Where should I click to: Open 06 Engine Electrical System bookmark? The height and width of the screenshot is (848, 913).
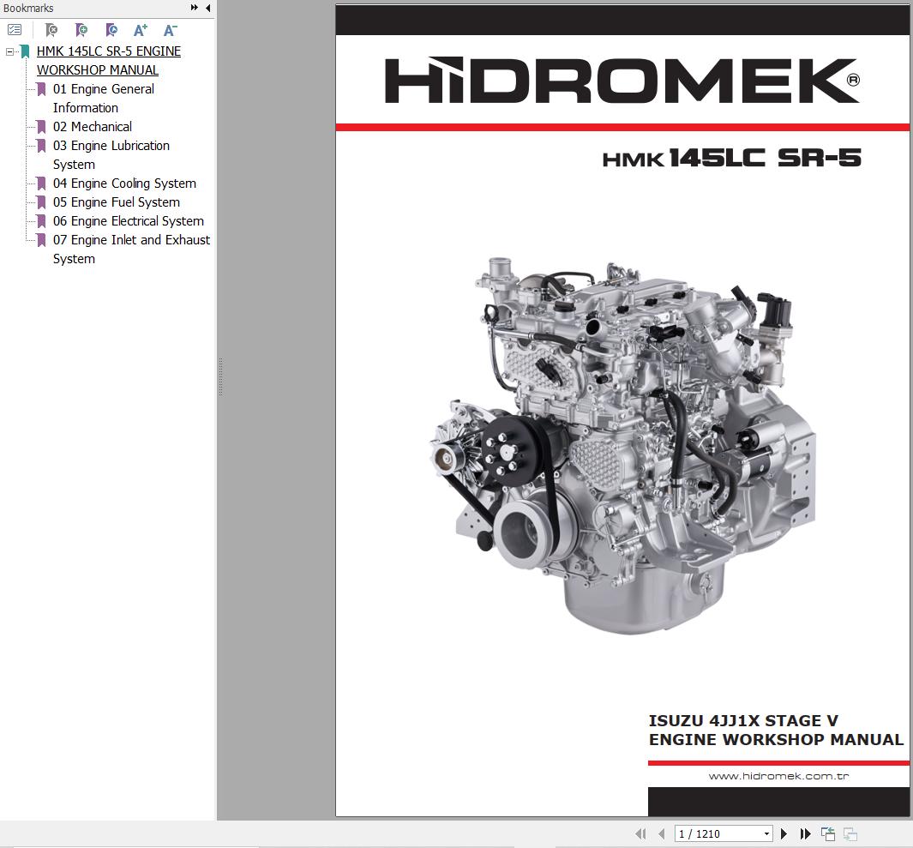(x=128, y=221)
